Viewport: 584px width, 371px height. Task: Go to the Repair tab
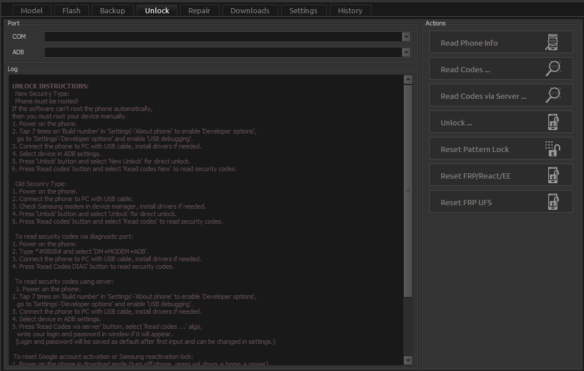tap(199, 10)
